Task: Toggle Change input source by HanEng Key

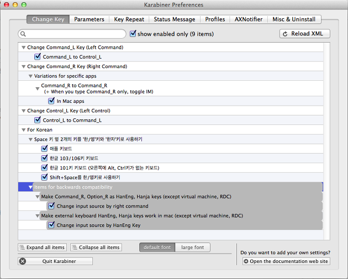Action: click(x=51, y=225)
